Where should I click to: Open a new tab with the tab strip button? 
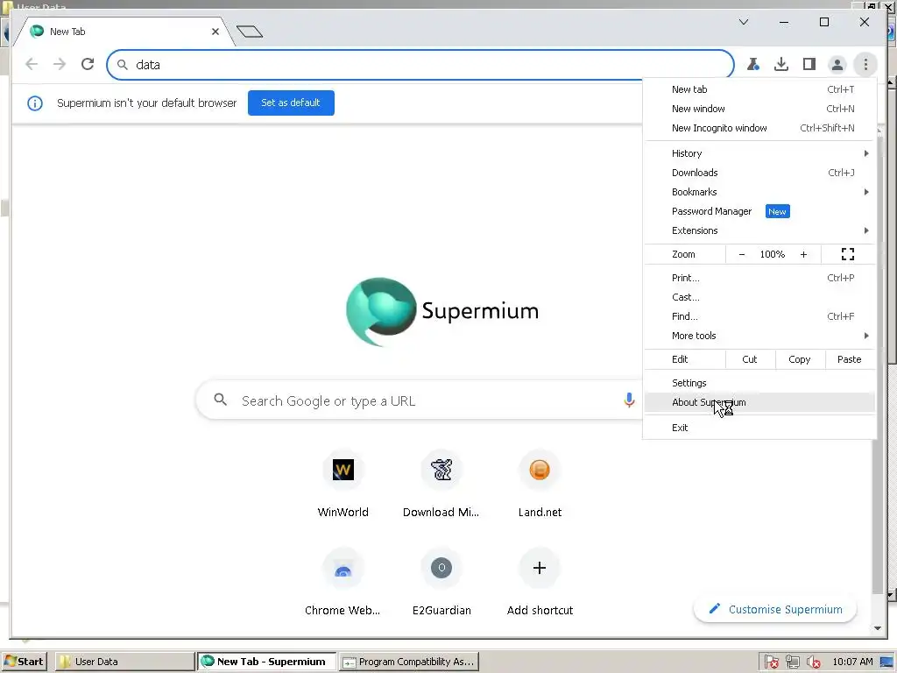(x=250, y=32)
